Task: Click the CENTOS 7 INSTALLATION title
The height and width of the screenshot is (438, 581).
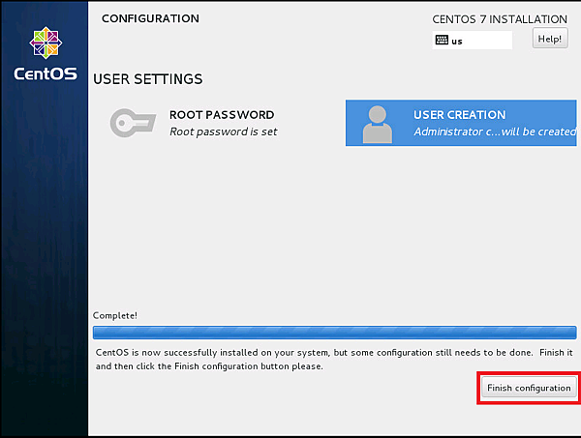Action: [500, 19]
